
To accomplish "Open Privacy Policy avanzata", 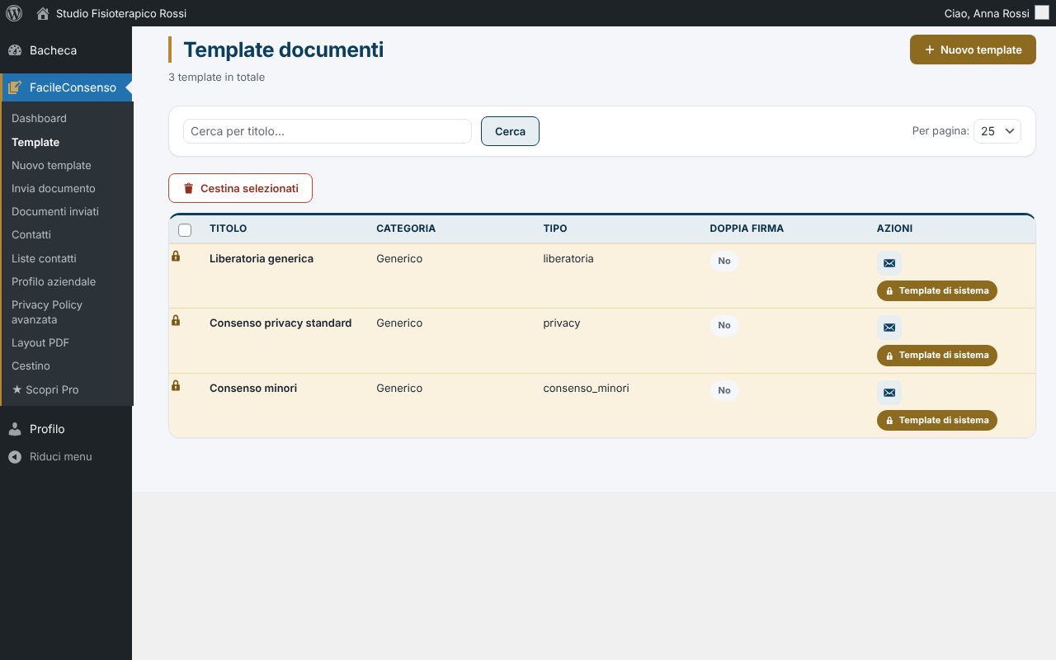I will pos(47,312).
